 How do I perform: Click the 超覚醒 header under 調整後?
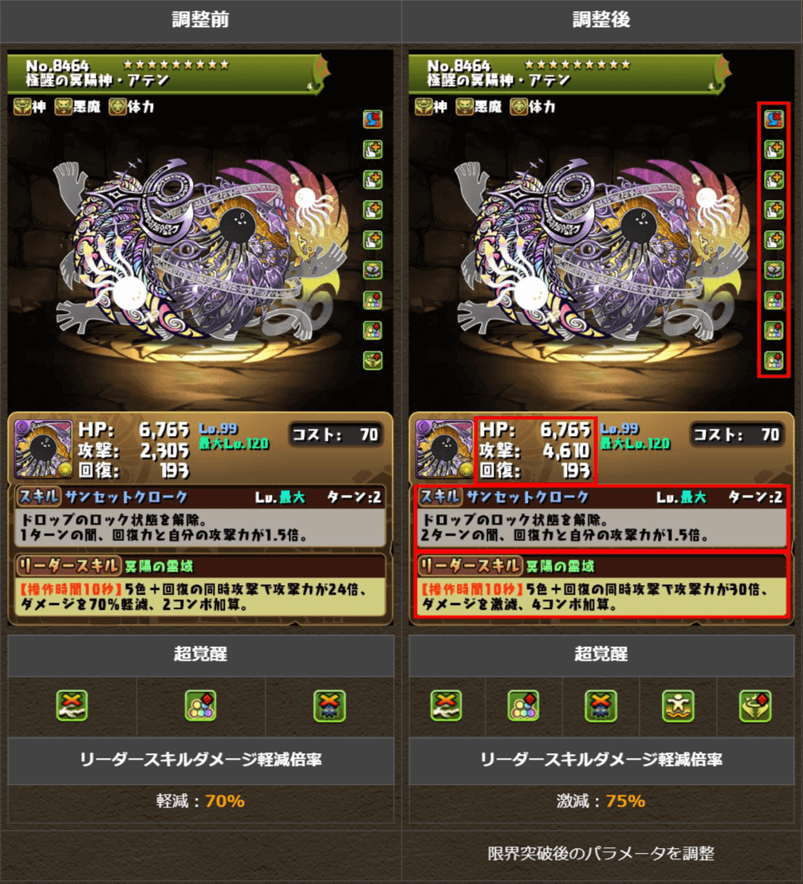601,654
